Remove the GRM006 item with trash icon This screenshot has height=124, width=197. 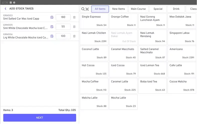74,36
